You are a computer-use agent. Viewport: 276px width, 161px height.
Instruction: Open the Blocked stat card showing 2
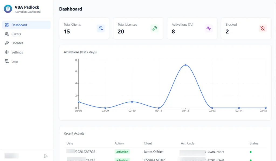[x=246, y=28]
